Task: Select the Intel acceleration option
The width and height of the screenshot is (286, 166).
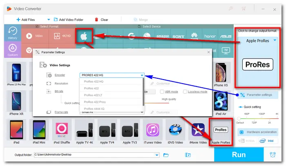Action: click(x=268, y=141)
